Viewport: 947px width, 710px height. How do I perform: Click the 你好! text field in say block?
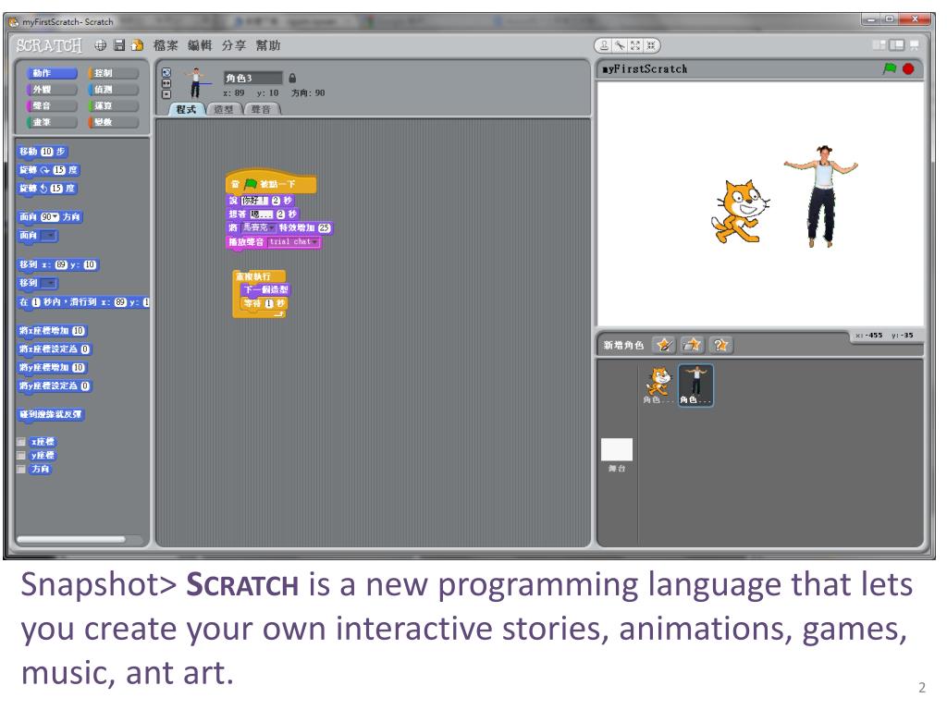click(x=254, y=201)
